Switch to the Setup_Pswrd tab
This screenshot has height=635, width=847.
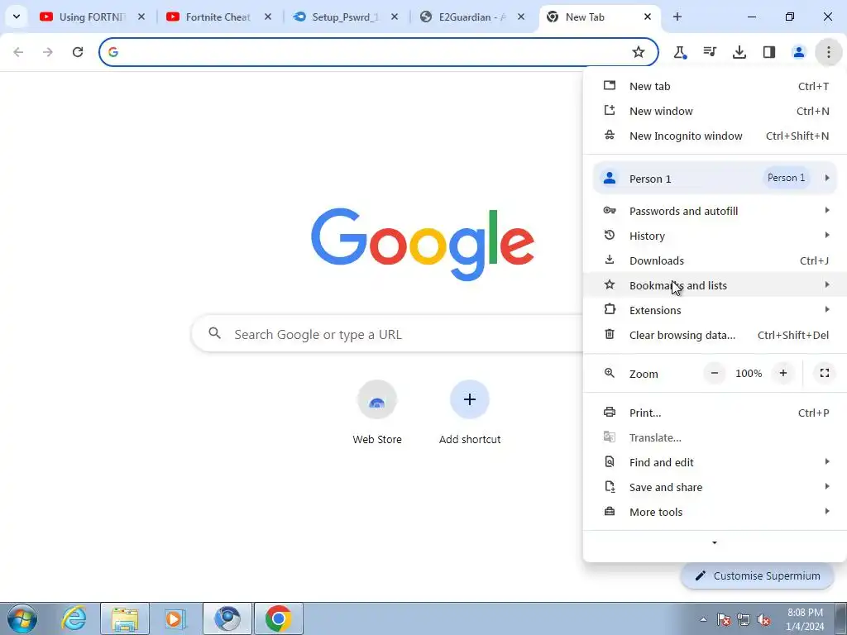pos(342,17)
